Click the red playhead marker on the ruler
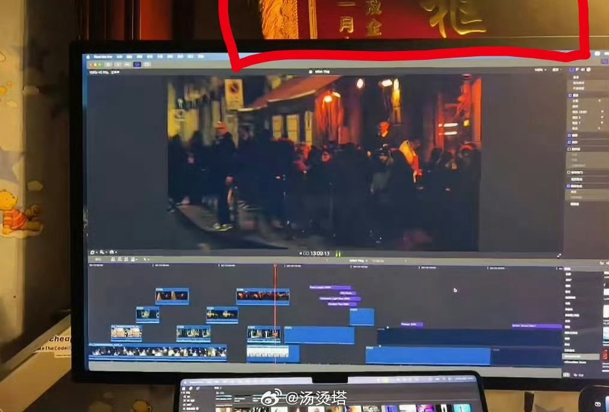 pyautogui.click(x=275, y=266)
